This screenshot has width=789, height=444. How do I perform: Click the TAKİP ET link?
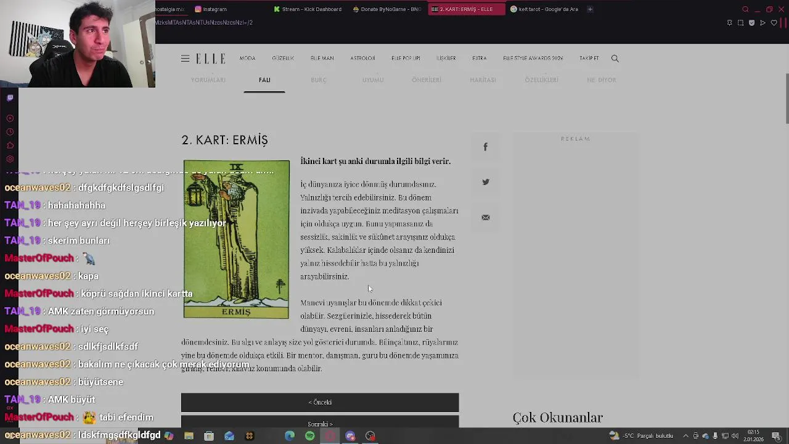tap(589, 59)
